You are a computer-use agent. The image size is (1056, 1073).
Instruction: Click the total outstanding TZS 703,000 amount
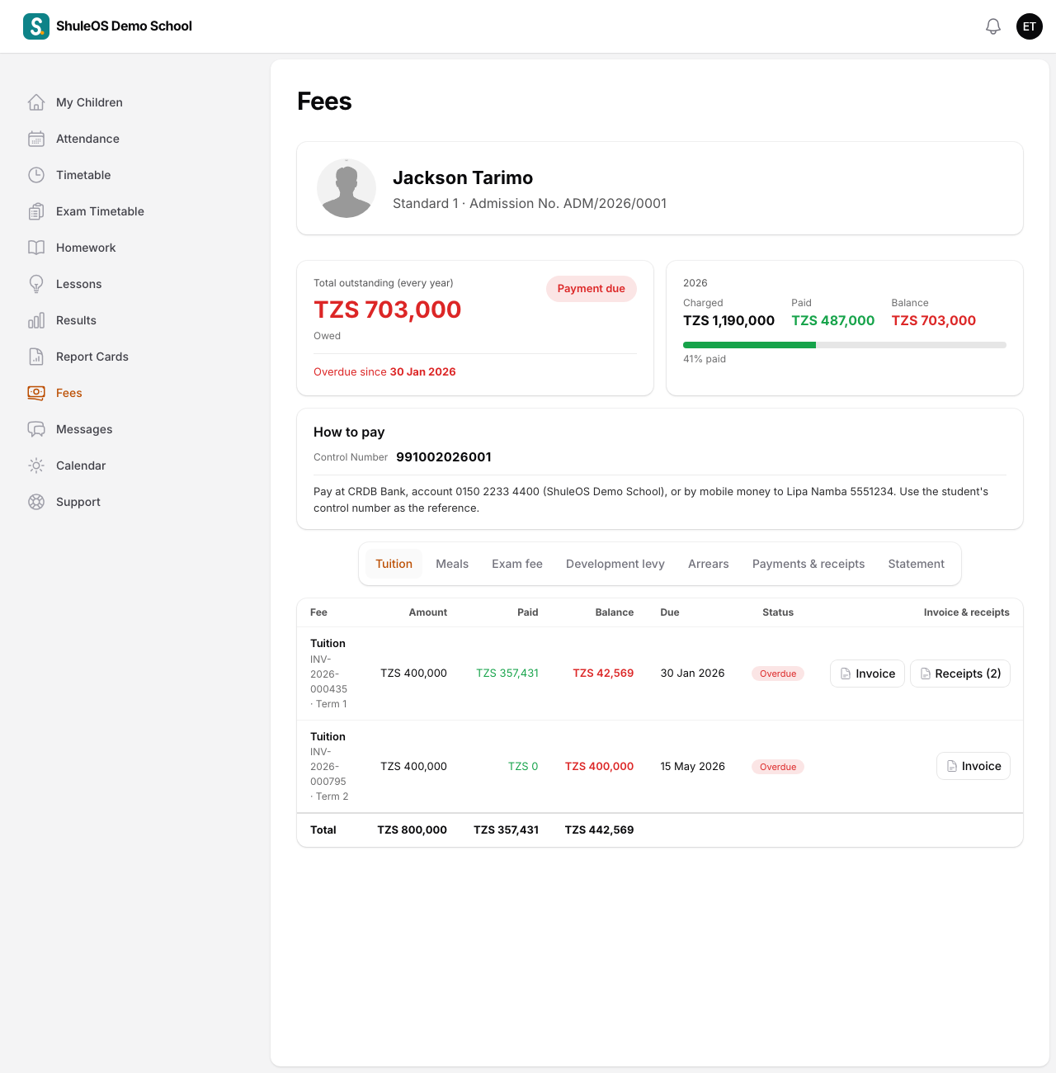click(388, 310)
